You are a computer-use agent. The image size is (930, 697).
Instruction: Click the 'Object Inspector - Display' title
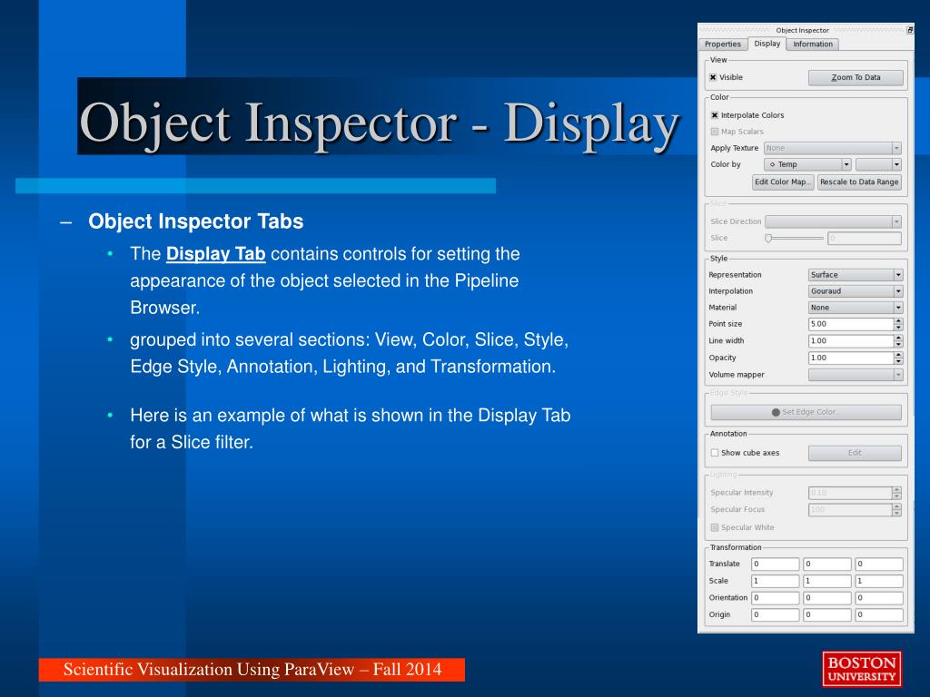[380, 123]
